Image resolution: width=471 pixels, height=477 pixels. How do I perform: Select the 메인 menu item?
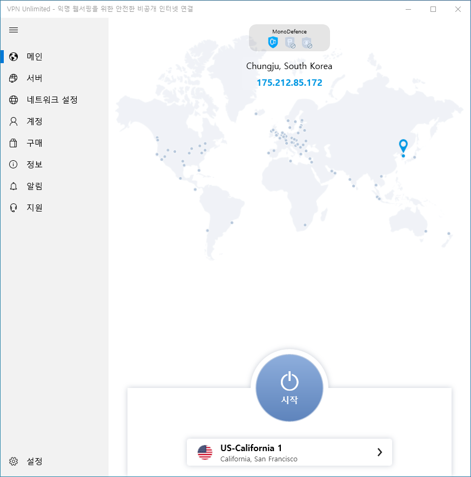click(x=55, y=57)
